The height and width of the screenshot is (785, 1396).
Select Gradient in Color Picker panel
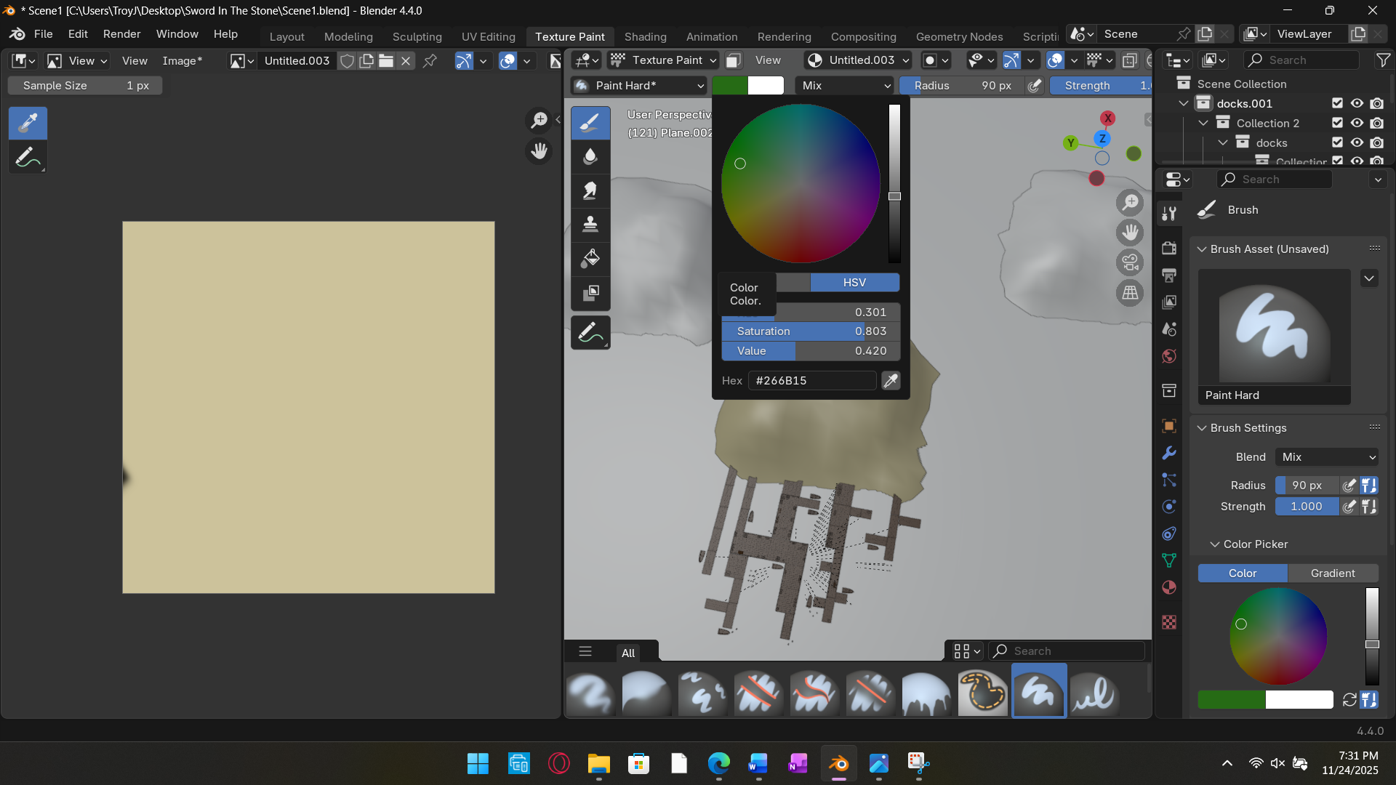tap(1333, 573)
